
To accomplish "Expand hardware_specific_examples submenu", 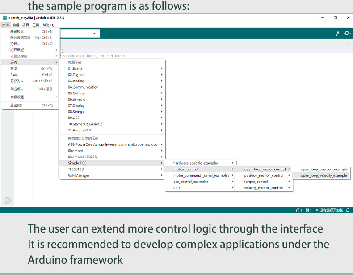I will point(200,163).
